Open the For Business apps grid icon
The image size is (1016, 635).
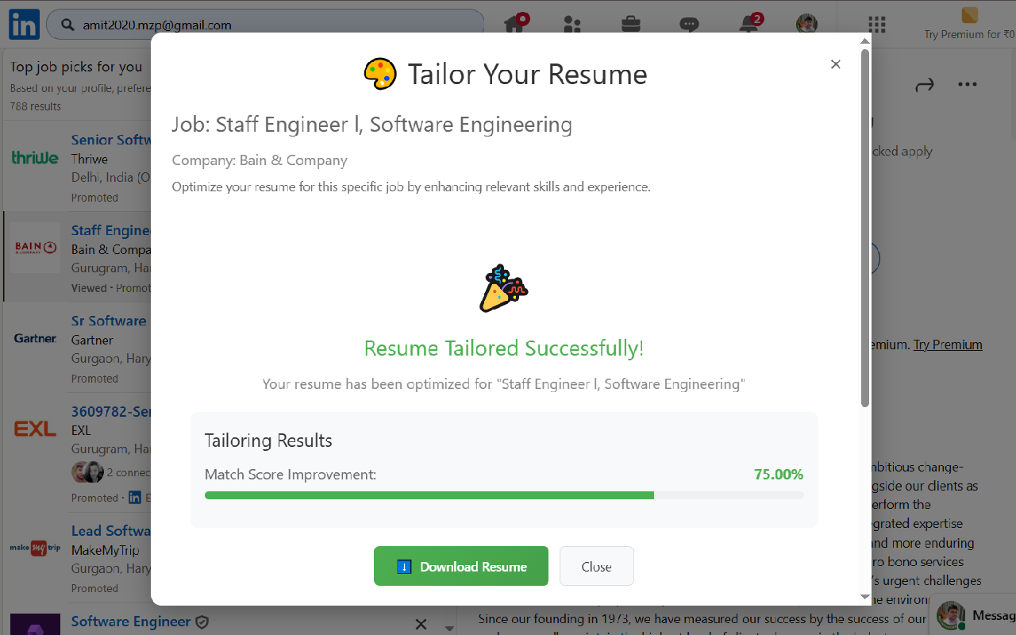[876, 25]
